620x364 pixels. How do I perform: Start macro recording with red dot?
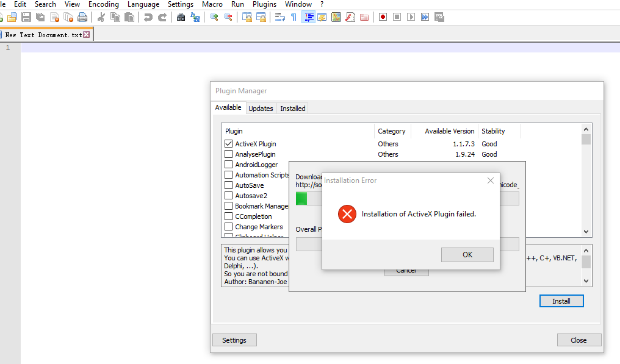point(383,18)
